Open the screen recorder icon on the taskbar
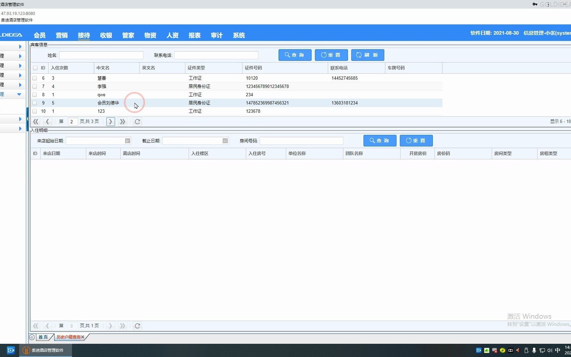 (x=11, y=350)
